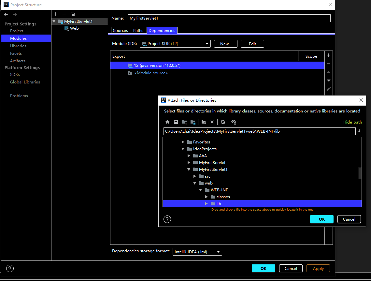This screenshot has height=281, width=371.
Task: Click the New... SDK button
Action: pyautogui.click(x=226, y=44)
